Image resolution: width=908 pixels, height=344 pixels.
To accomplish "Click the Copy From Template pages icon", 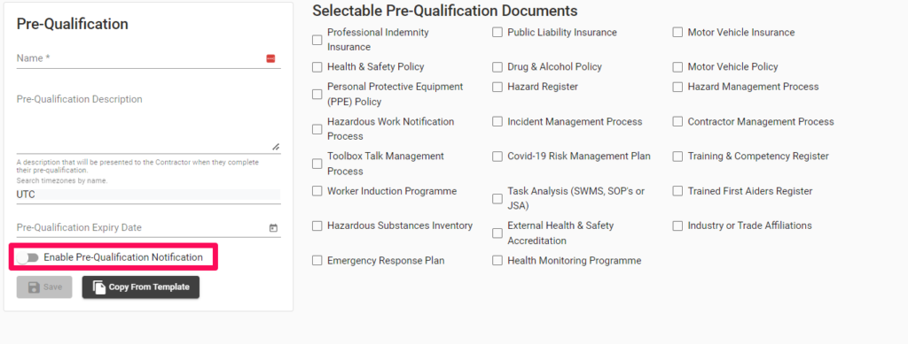I will click(x=99, y=287).
